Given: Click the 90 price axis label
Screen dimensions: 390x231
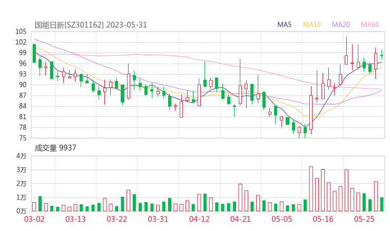Looking at the screenshot, I should 23,85.
